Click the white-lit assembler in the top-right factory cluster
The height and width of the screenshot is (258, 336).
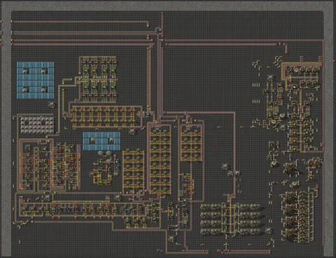(x=295, y=87)
